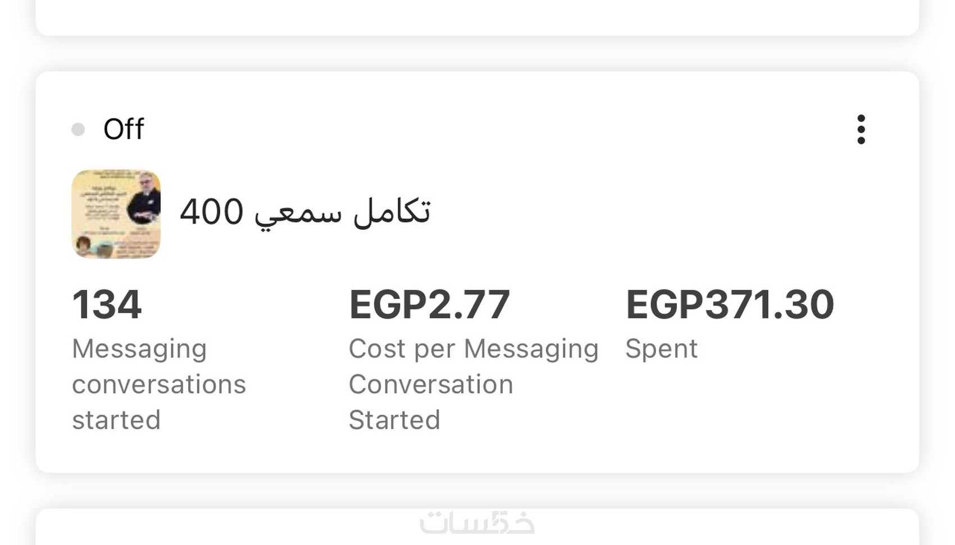
Task: Open the ad titled تكامل سمعي 400
Action: pyautogui.click(x=305, y=212)
